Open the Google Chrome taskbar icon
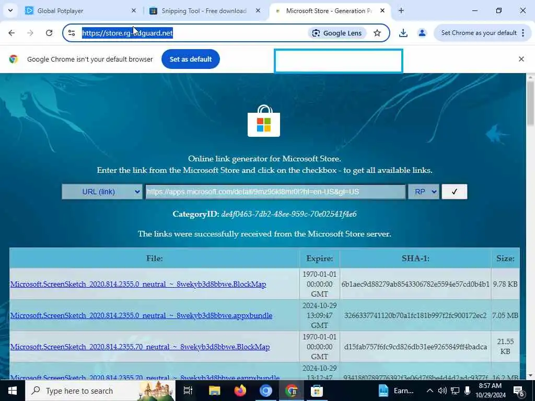The width and height of the screenshot is (535, 401). point(292,391)
